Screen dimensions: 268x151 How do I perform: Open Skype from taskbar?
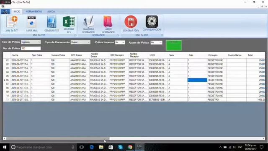(120, 147)
